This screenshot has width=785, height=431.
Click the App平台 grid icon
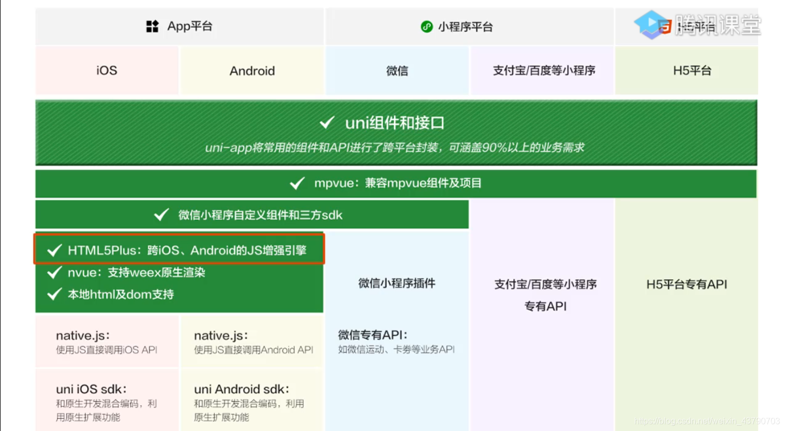pos(152,26)
